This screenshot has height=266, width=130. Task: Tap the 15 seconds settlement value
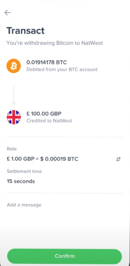[21, 181]
